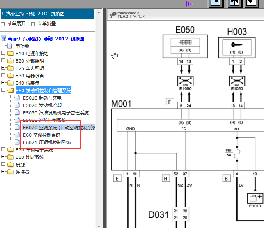Open E5020 发动机冷却 diagram
264x228 pixels.
pos(42,105)
